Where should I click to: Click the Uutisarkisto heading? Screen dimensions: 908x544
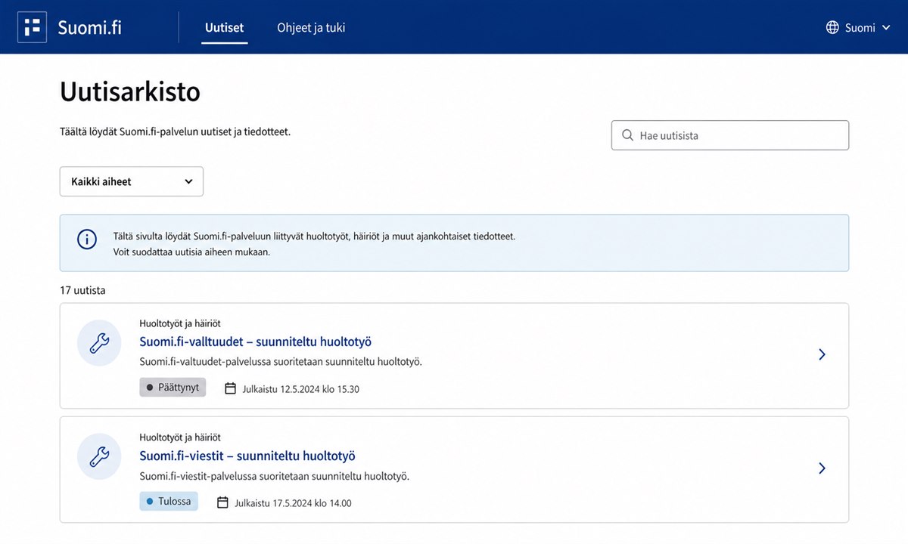[x=130, y=92]
